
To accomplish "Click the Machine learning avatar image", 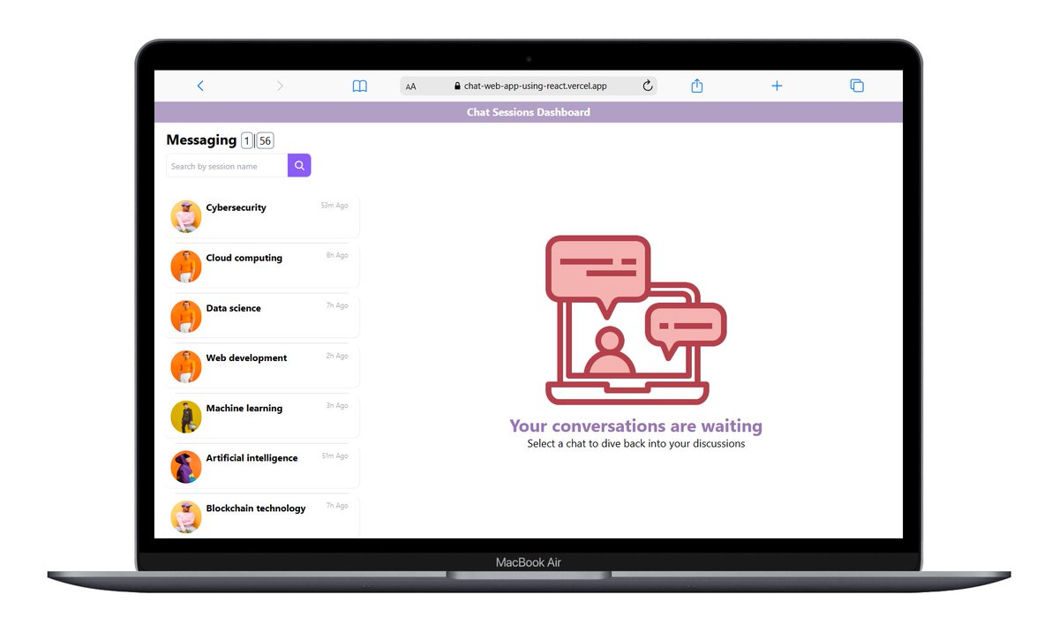I will click(186, 417).
